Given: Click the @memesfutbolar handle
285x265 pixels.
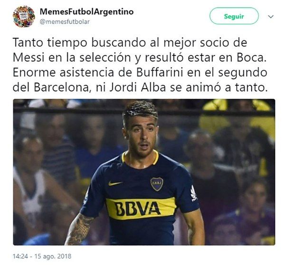Looking at the screenshot, I should point(65,22).
